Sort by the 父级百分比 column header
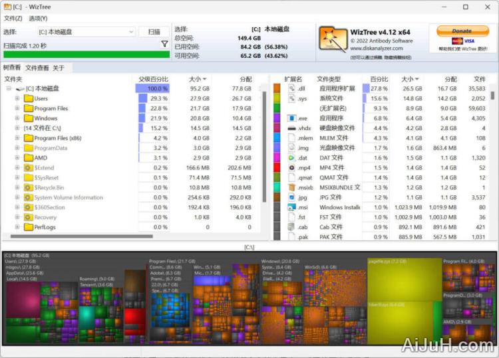499x358 pixels. 153,79
